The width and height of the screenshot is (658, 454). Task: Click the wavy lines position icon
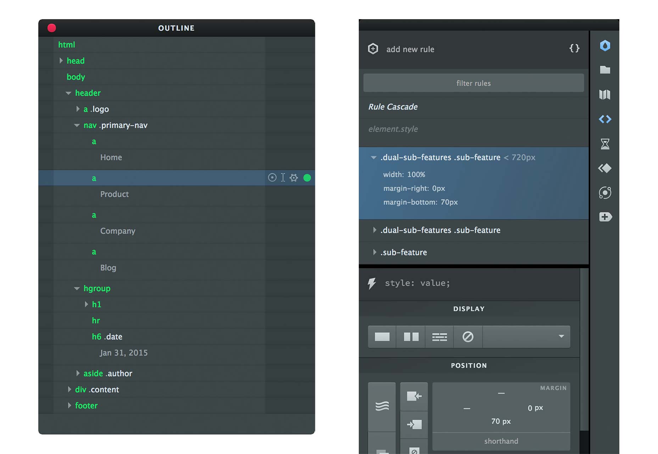[382, 406]
